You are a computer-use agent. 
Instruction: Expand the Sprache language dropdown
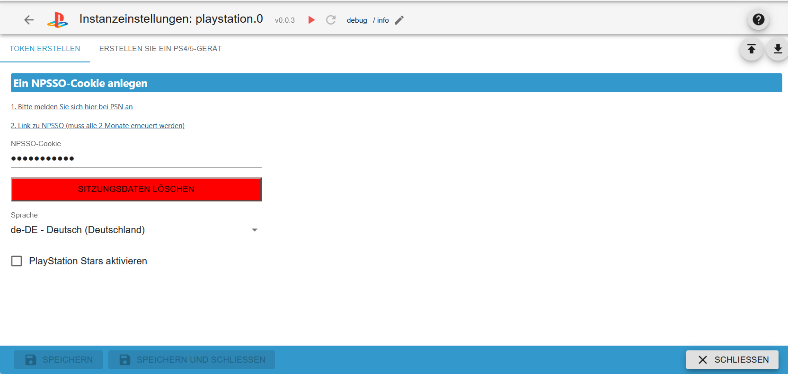136,230
